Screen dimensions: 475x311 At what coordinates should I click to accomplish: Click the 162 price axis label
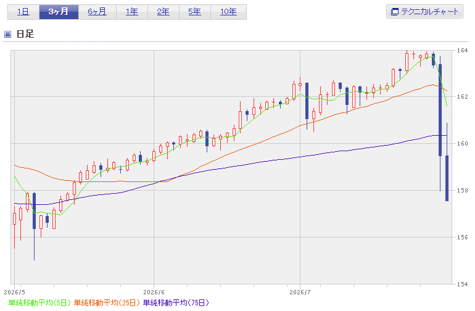click(462, 97)
